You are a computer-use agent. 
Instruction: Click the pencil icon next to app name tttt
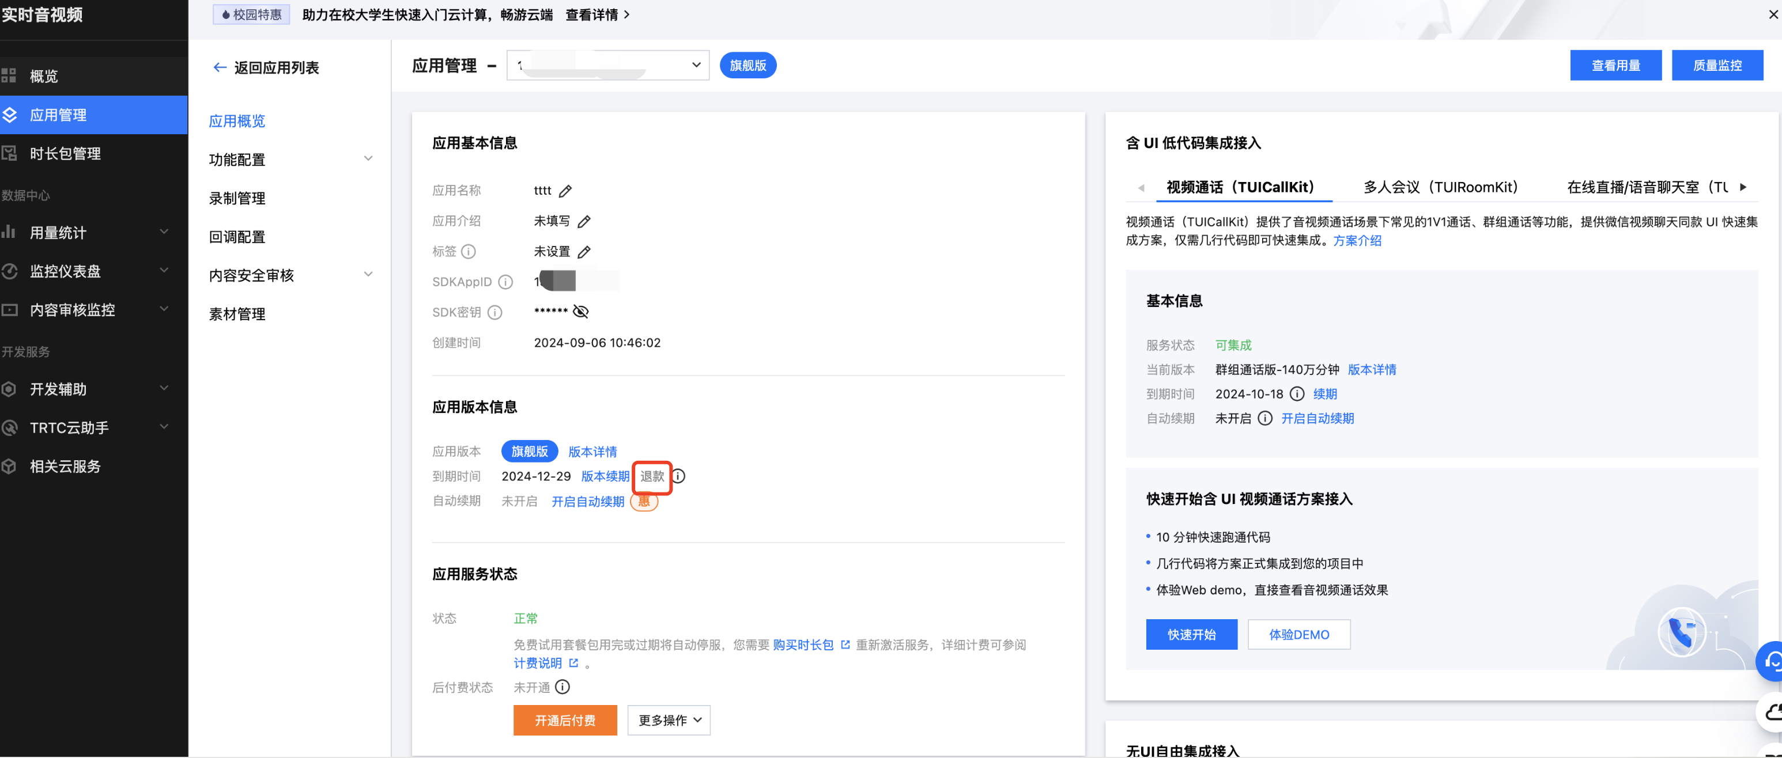coord(565,191)
